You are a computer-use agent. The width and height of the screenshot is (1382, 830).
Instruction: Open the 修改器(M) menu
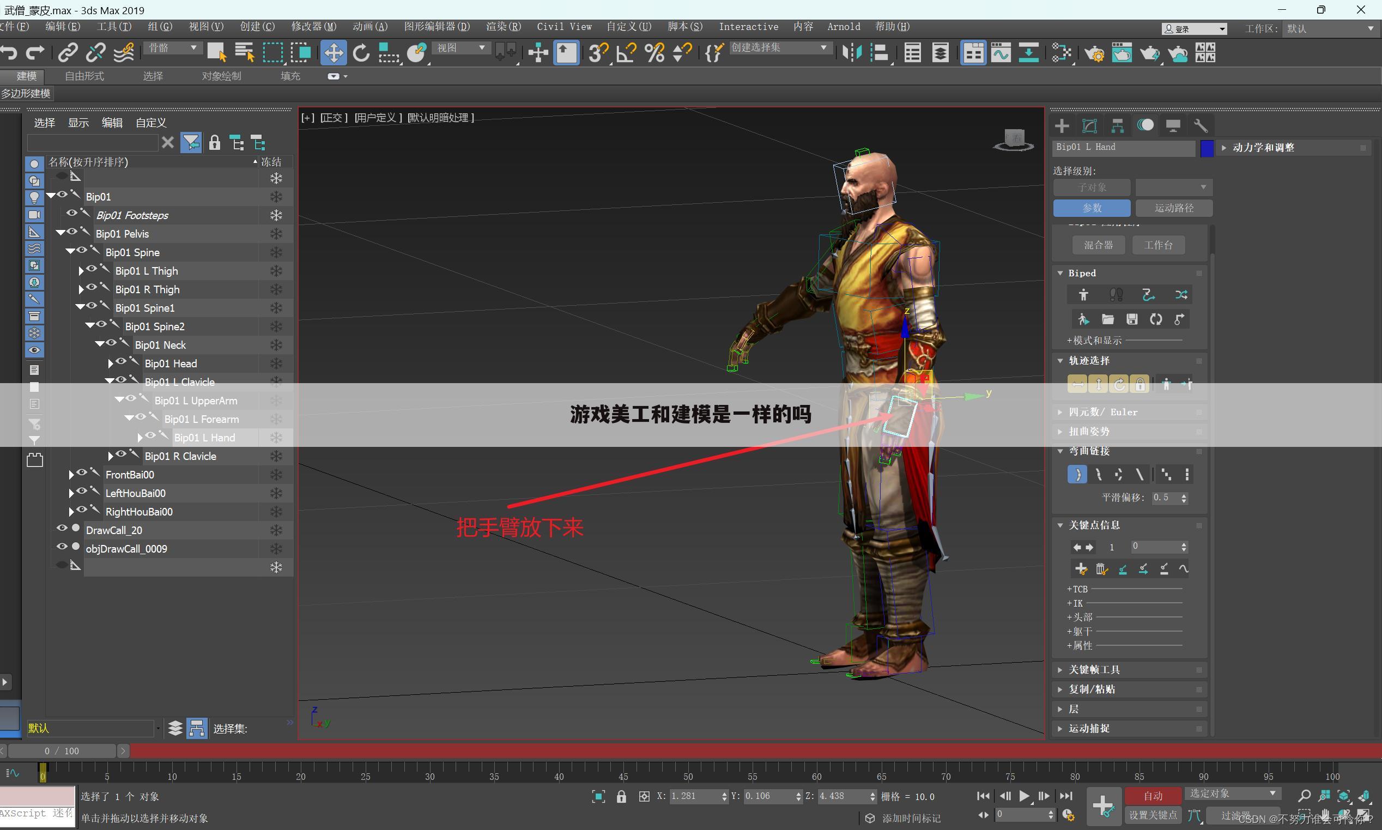[314, 26]
